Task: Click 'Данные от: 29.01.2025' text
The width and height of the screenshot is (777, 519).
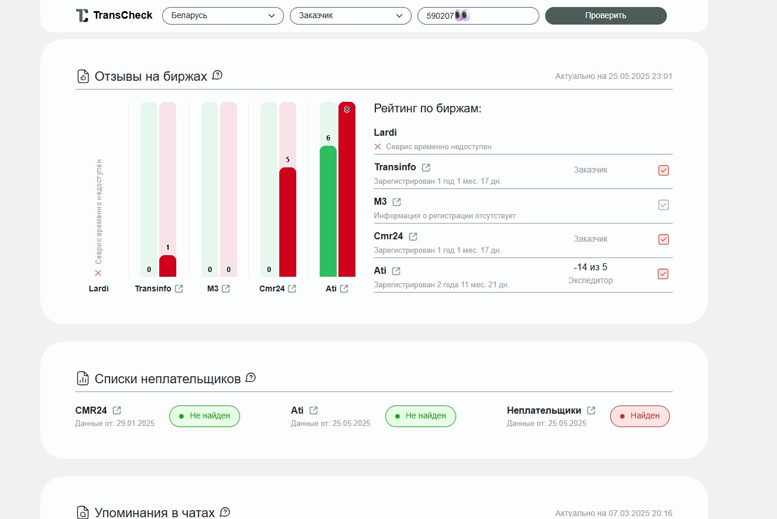Action: click(x=115, y=423)
